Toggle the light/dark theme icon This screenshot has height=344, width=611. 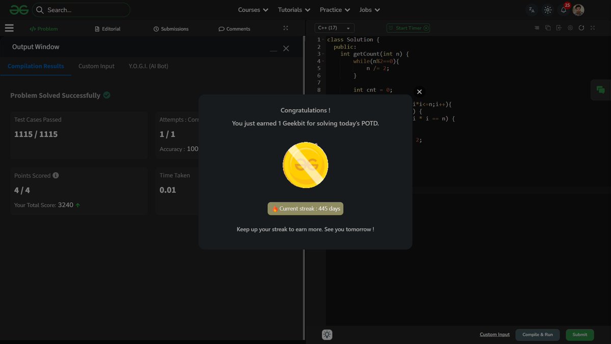pyautogui.click(x=548, y=10)
